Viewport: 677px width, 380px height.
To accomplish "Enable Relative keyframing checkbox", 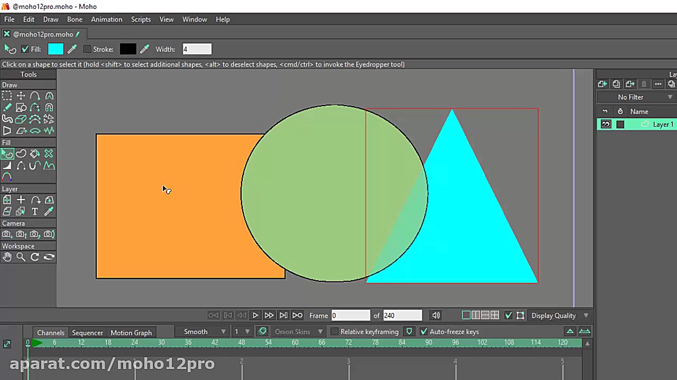I will [334, 332].
